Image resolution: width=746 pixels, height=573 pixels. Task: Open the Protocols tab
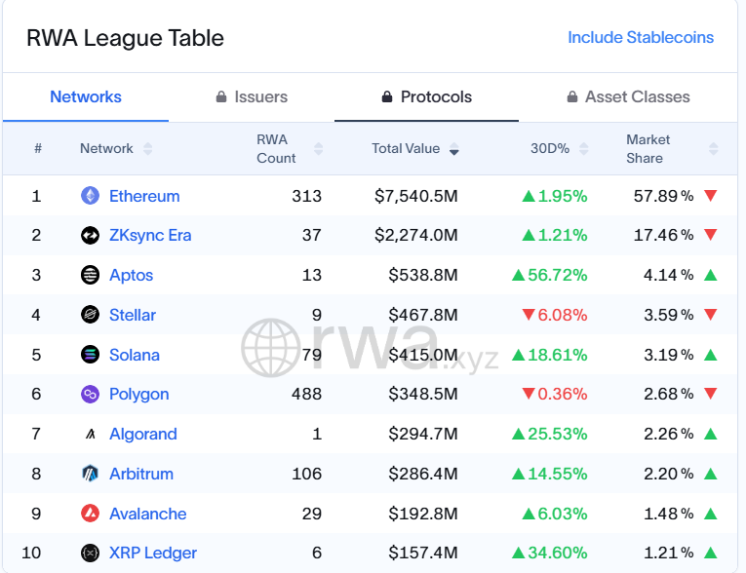[x=426, y=97]
